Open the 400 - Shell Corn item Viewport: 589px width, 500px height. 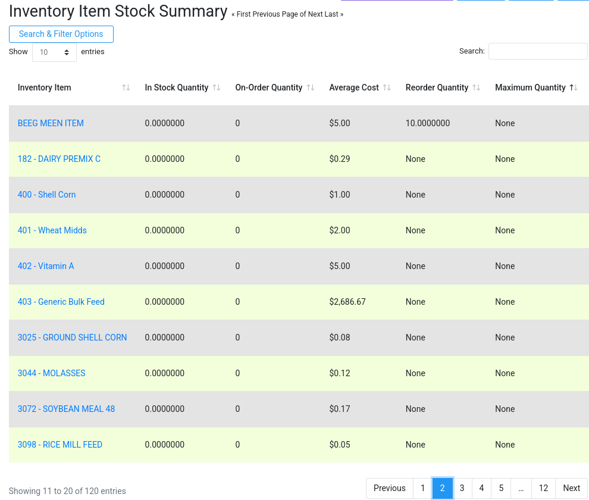click(x=46, y=195)
